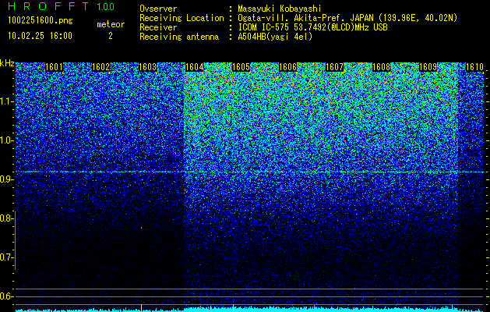Click the date text 10.02.25 16:00
This screenshot has height=312, width=490.
40,36
